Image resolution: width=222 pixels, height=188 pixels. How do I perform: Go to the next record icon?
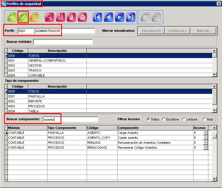coord(120,17)
